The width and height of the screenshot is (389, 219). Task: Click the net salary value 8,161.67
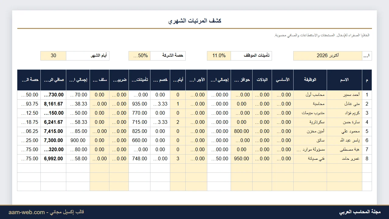click(x=53, y=104)
